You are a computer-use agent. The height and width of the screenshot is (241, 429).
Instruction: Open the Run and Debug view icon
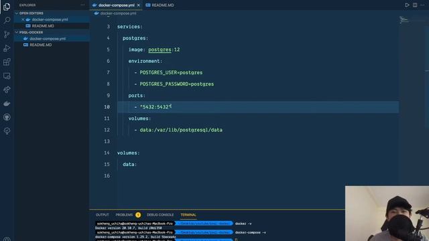click(7, 48)
